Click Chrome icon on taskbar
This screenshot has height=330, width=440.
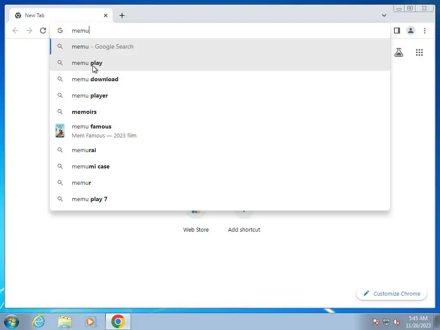[118, 321]
